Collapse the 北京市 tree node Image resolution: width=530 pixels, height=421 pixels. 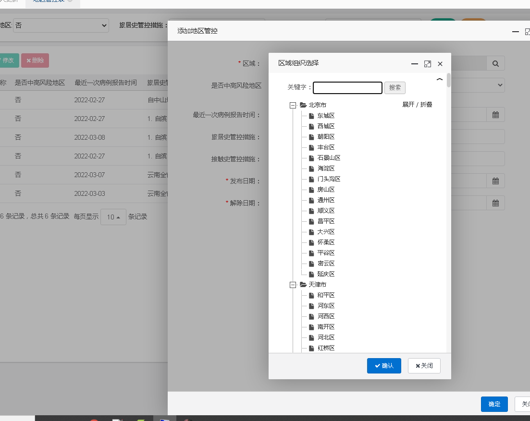tap(293, 105)
